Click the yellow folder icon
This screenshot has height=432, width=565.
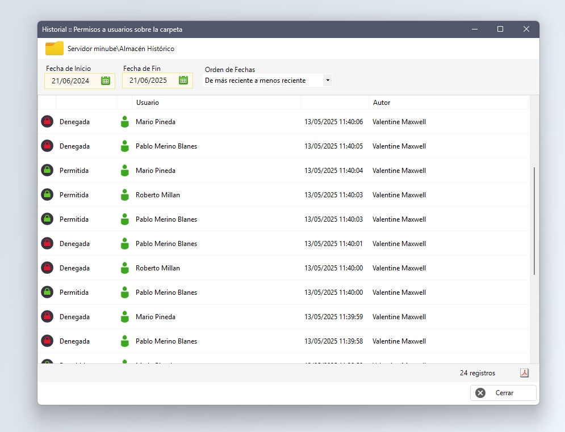click(x=55, y=48)
